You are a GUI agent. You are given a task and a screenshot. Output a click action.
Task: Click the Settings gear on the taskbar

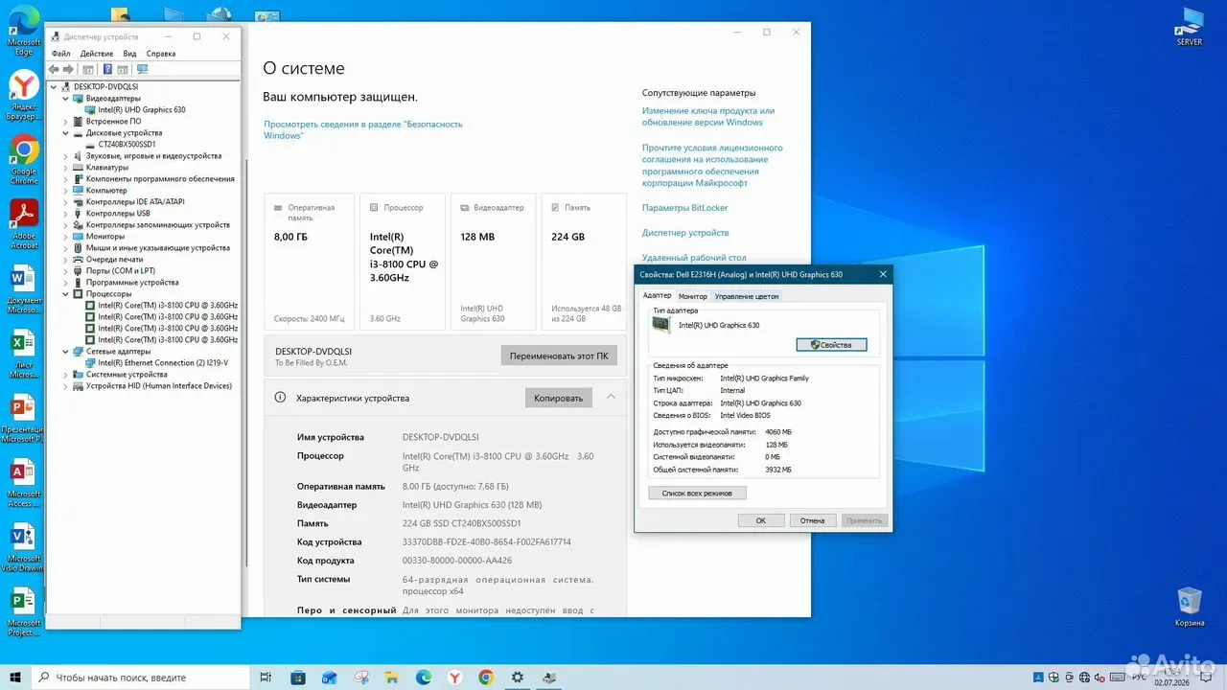point(519,678)
